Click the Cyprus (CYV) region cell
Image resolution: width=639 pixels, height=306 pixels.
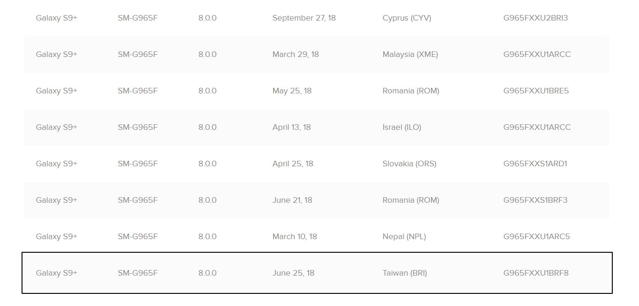pos(407,18)
